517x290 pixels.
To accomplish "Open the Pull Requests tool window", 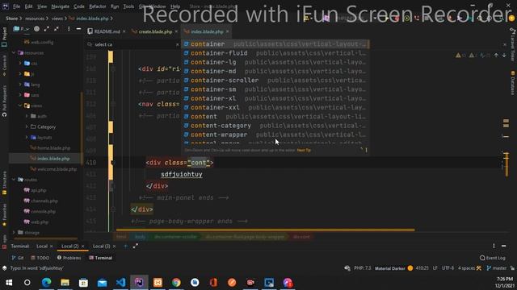I will 4,101.
